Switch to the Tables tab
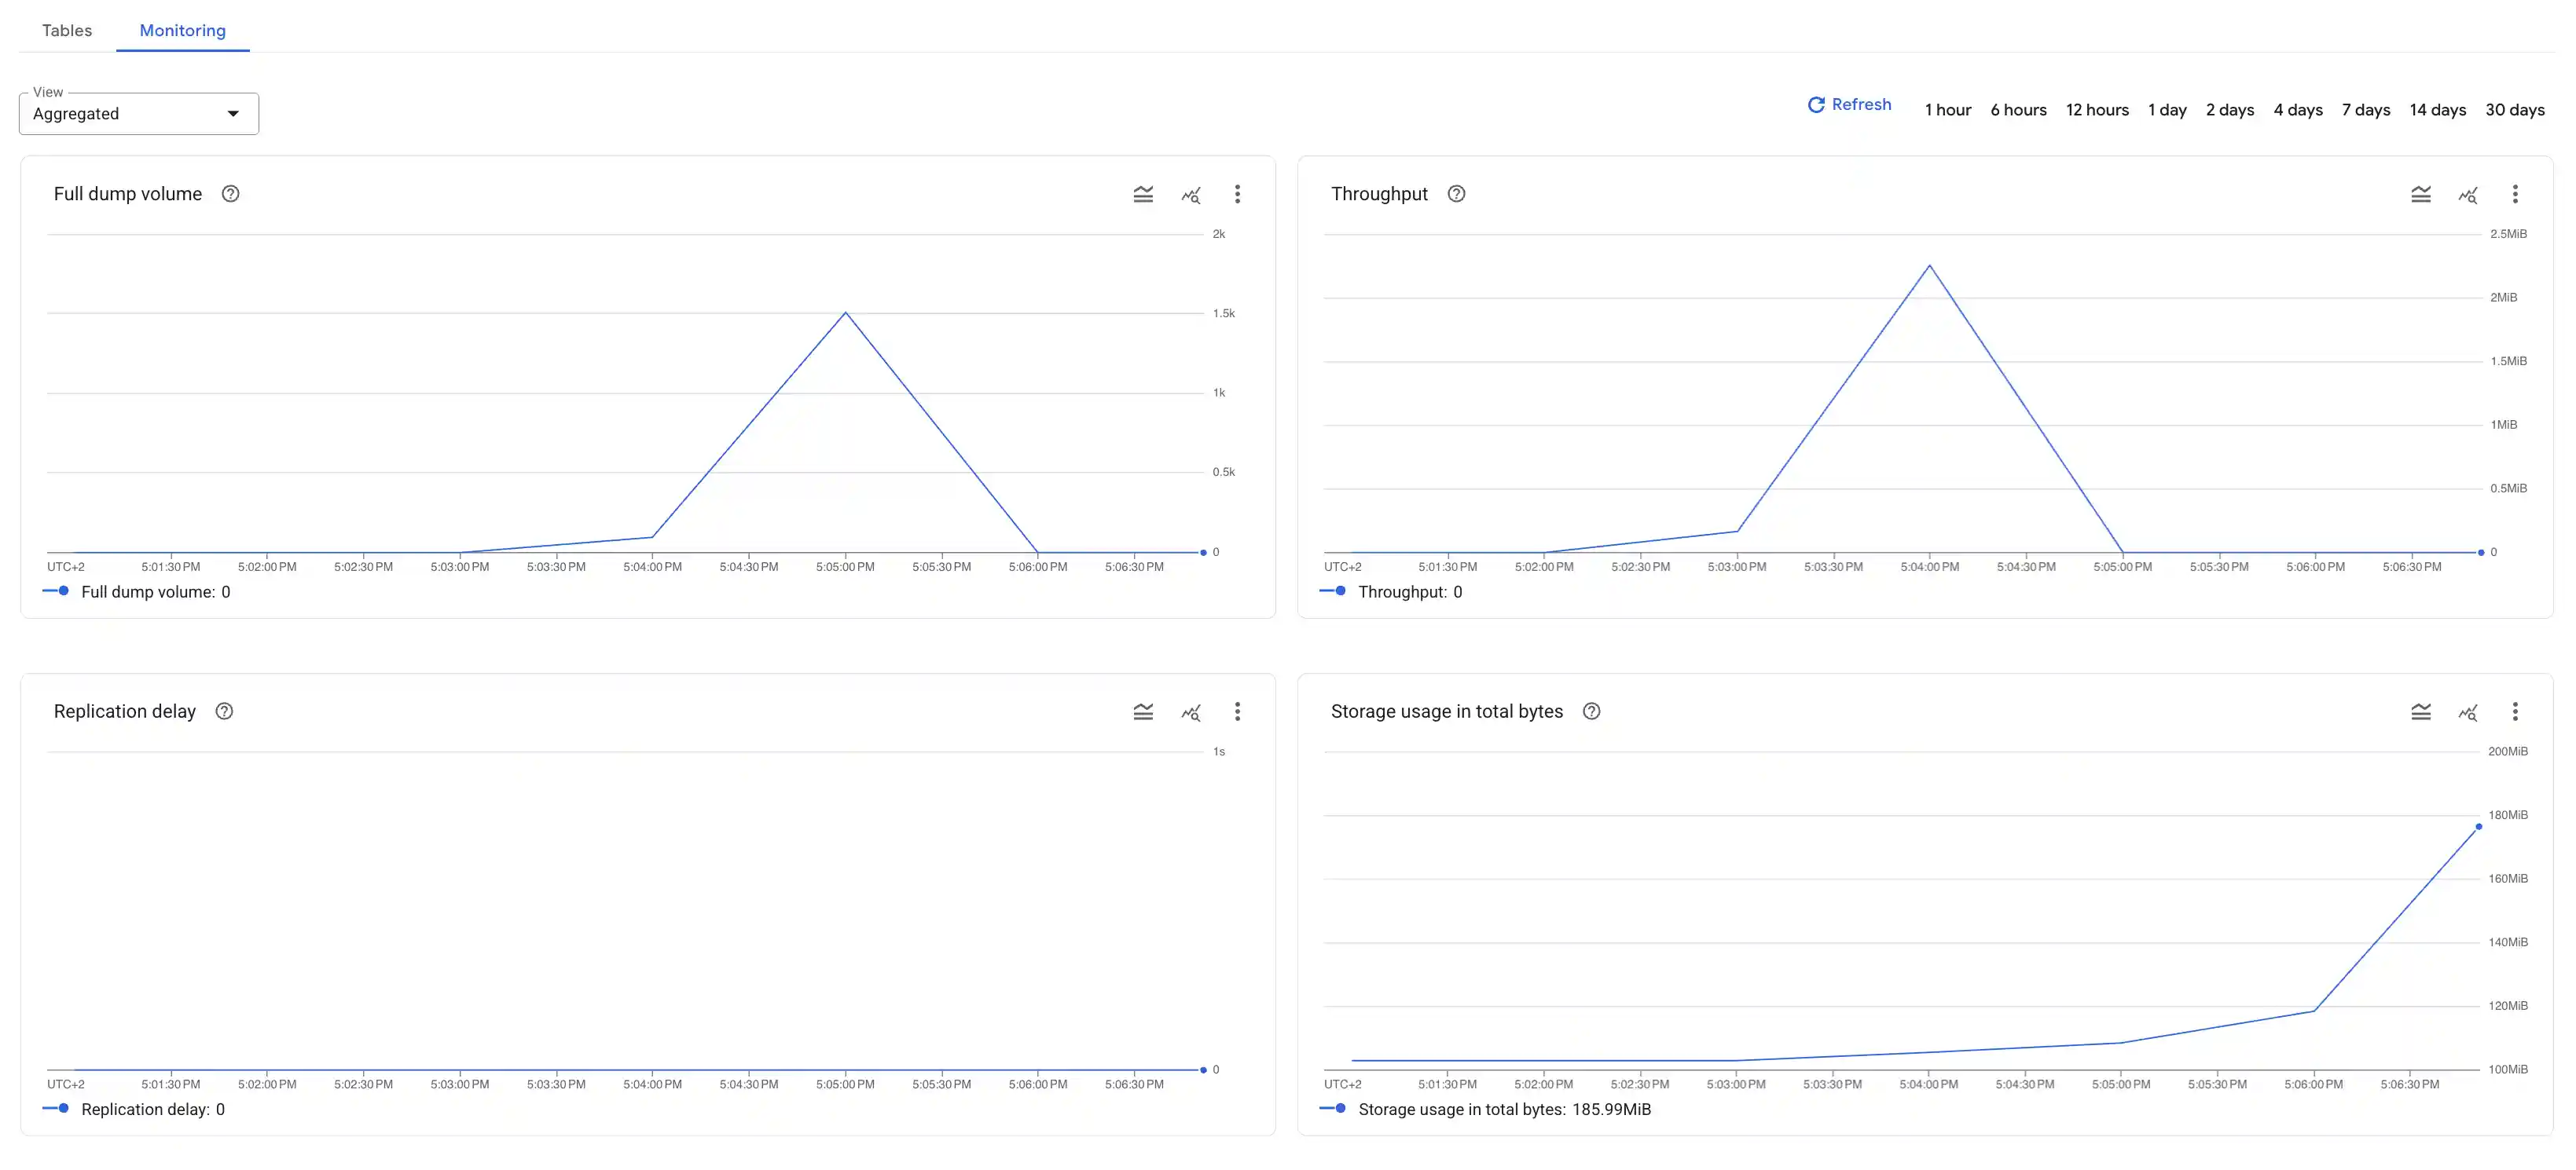 [x=66, y=30]
